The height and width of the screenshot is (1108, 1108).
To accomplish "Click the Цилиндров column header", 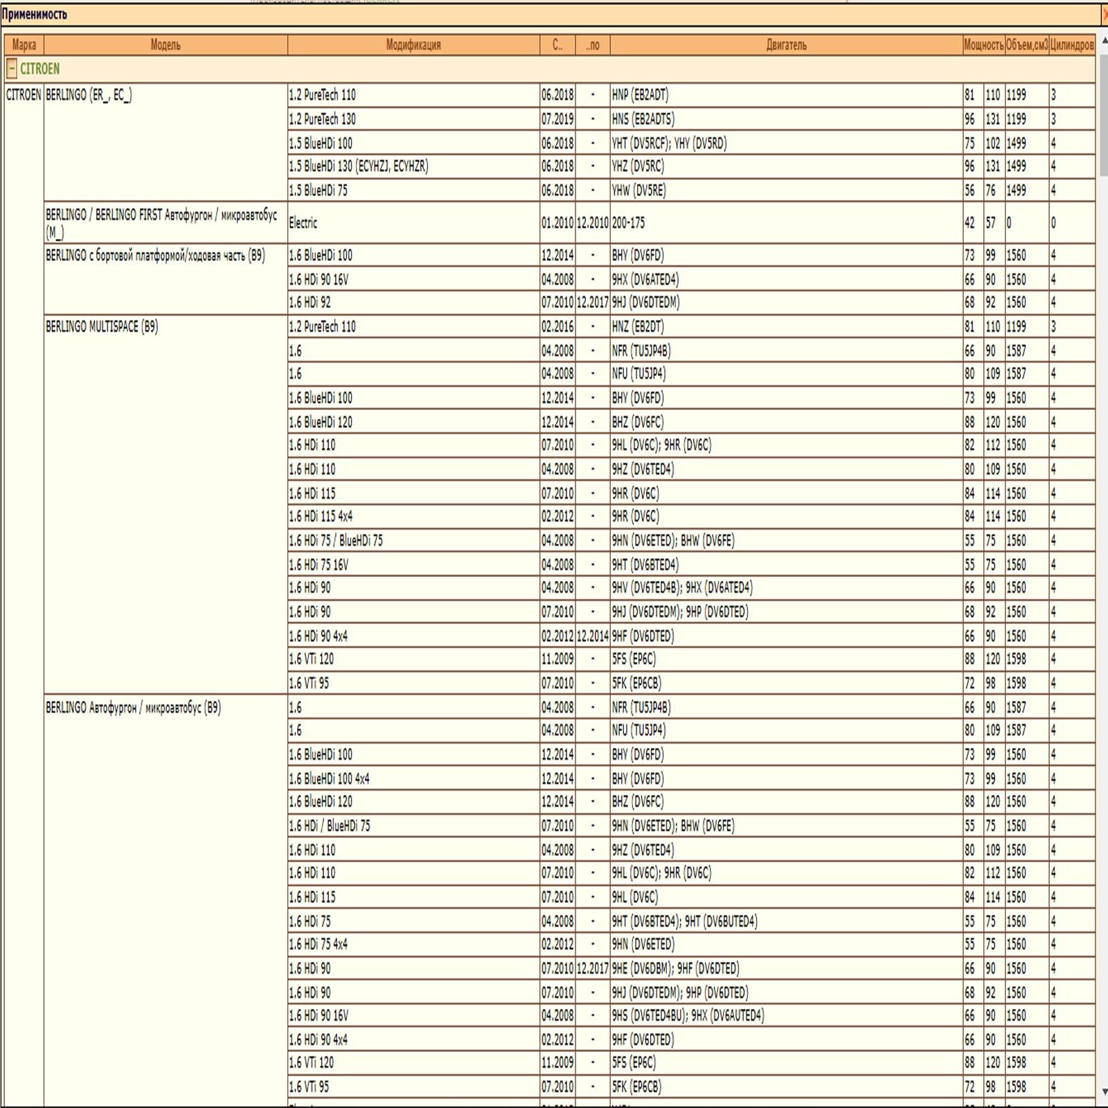I will tap(1071, 45).
